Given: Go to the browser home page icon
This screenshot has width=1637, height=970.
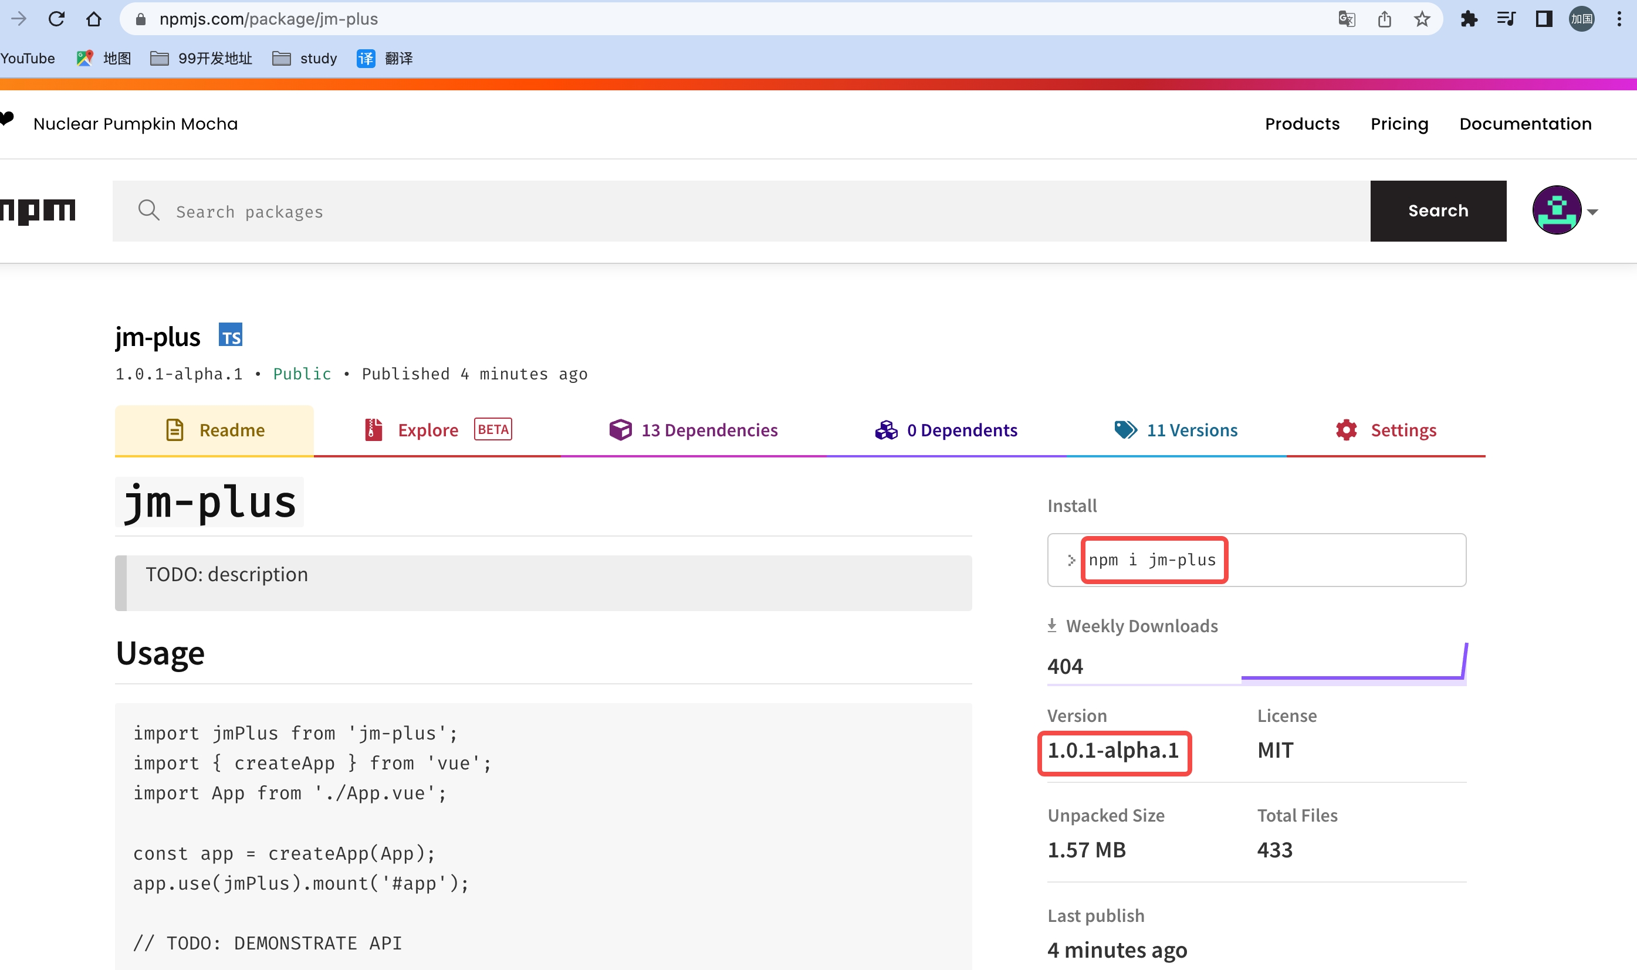Looking at the screenshot, I should pos(94,19).
